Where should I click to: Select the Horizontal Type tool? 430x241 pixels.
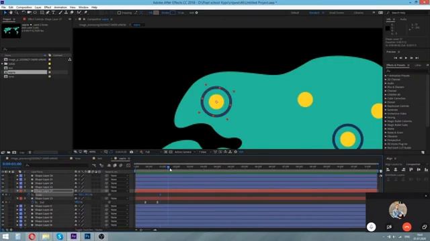click(x=54, y=13)
